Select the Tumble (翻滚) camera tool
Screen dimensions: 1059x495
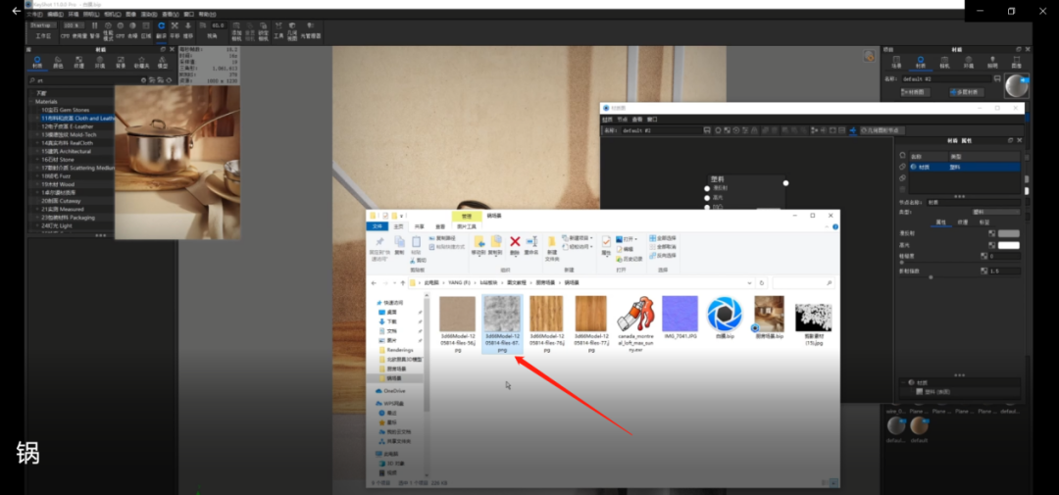coord(161,26)
